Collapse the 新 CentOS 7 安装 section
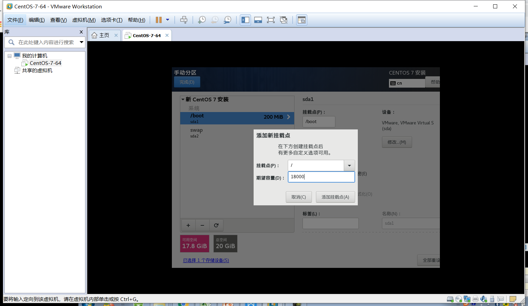 183,99
